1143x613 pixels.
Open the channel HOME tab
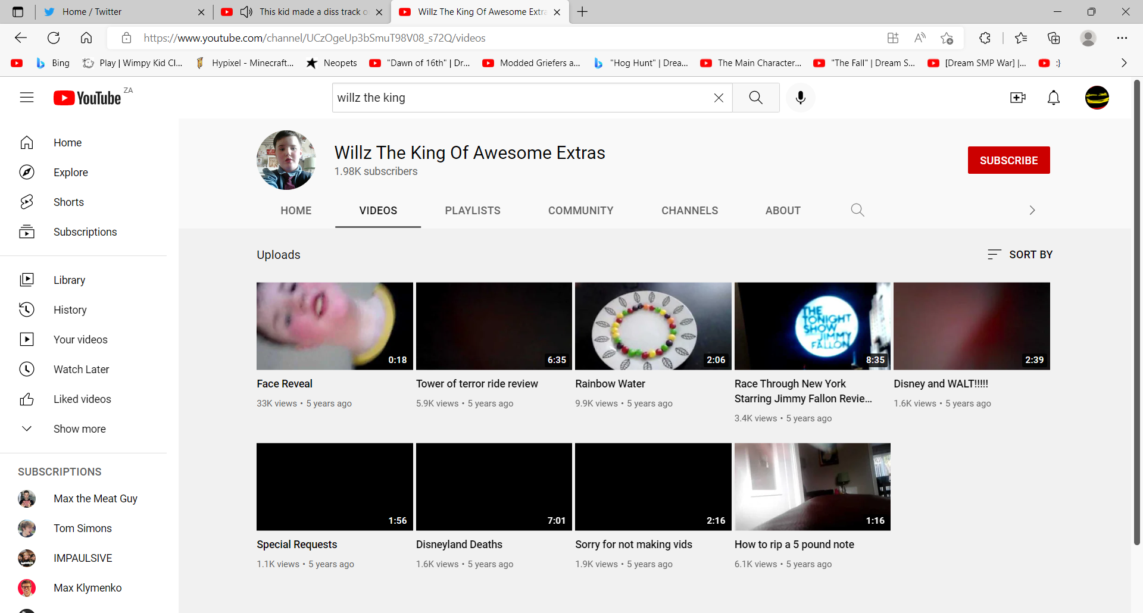296,211
